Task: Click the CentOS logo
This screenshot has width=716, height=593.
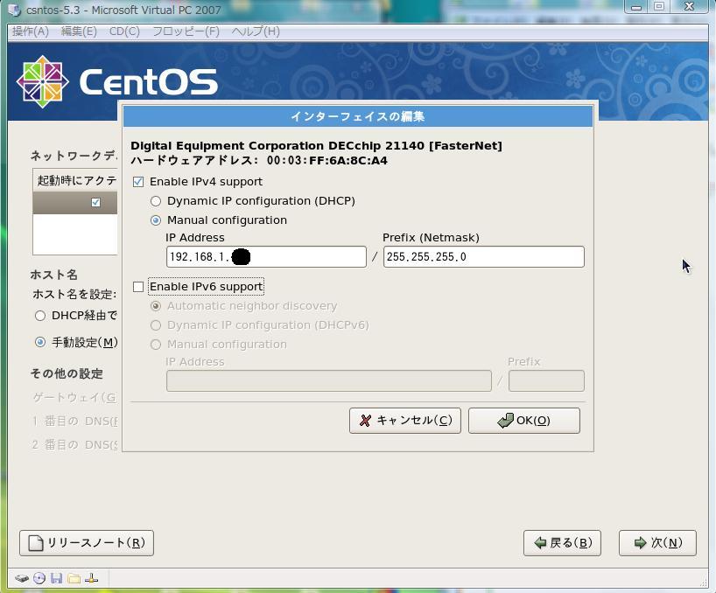Action: click(x=43, y=81)
